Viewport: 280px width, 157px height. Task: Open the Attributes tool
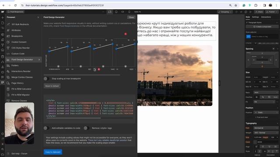click(23, 30)
